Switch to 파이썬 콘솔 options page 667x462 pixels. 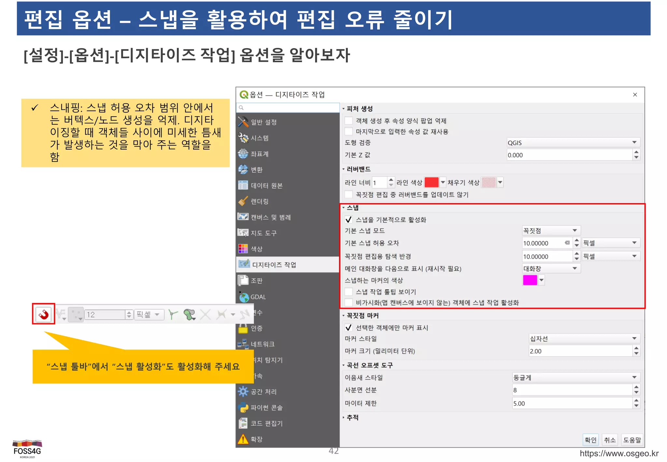pos(288,407)
